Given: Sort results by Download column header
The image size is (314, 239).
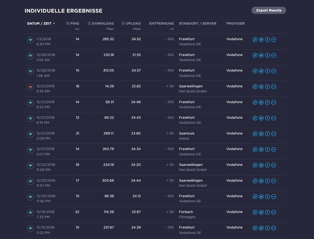Looking at the screenshot, I should coord(101,24).
